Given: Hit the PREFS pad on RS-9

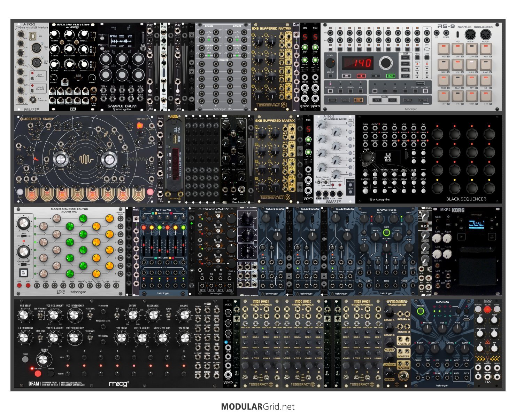Looking at the screenshot, I should tap(444, 65).
